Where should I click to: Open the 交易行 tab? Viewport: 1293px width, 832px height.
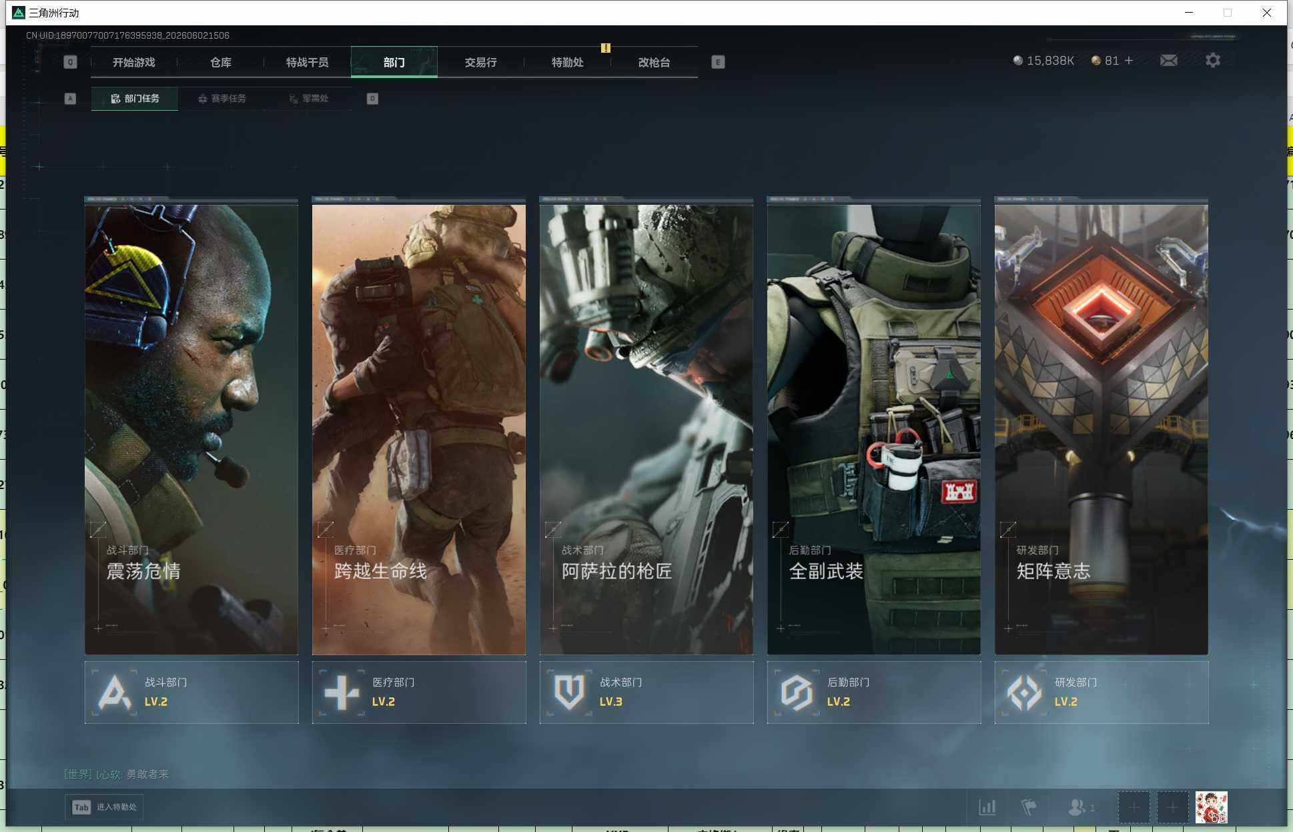click(x=481, y=62)
